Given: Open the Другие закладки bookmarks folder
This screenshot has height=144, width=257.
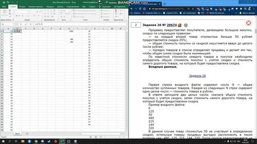Looking at the screenshot, I should click(247, 13).
